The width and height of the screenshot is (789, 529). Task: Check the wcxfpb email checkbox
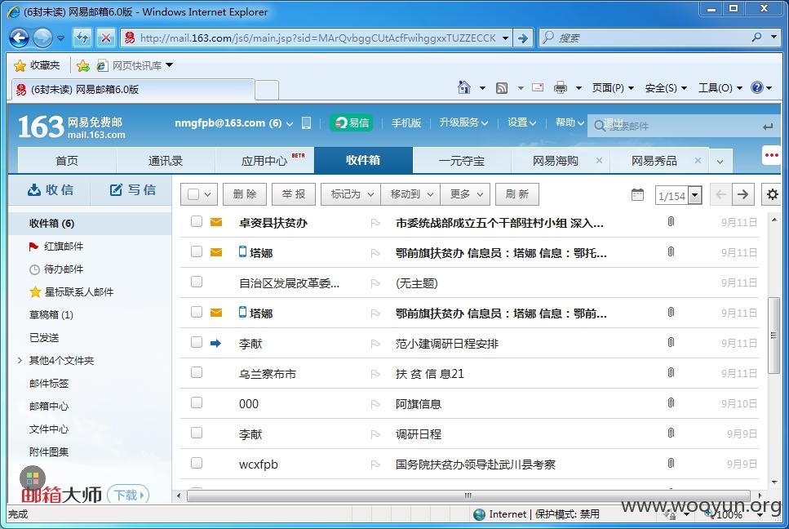coord(197,463)
